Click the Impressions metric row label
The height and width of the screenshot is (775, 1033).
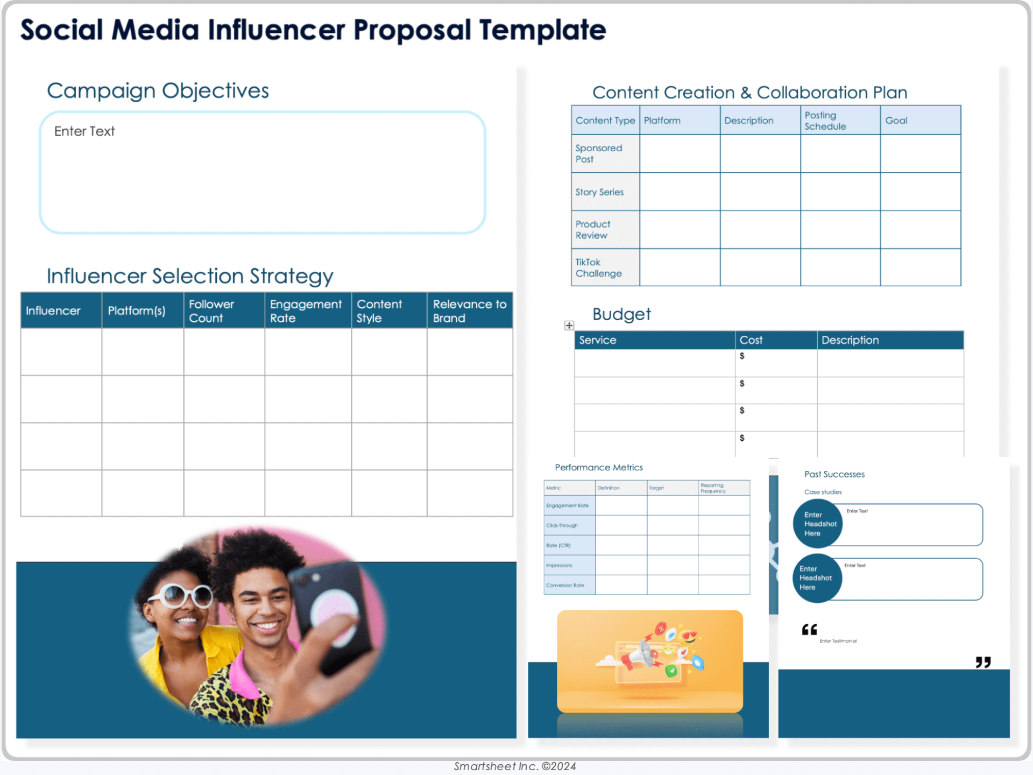coord(570,565)
